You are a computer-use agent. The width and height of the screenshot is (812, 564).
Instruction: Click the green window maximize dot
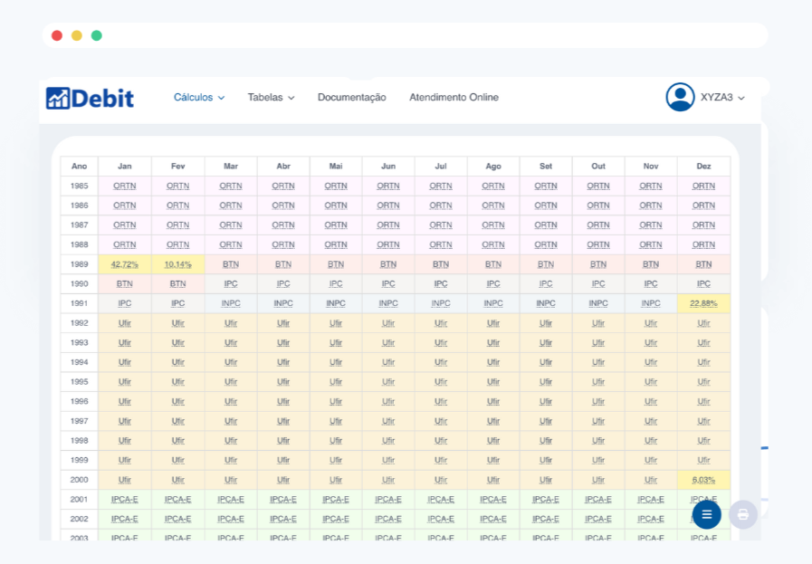(x=97, y=35)
